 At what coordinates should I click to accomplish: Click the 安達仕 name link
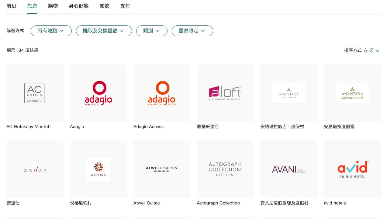point(13,203)
